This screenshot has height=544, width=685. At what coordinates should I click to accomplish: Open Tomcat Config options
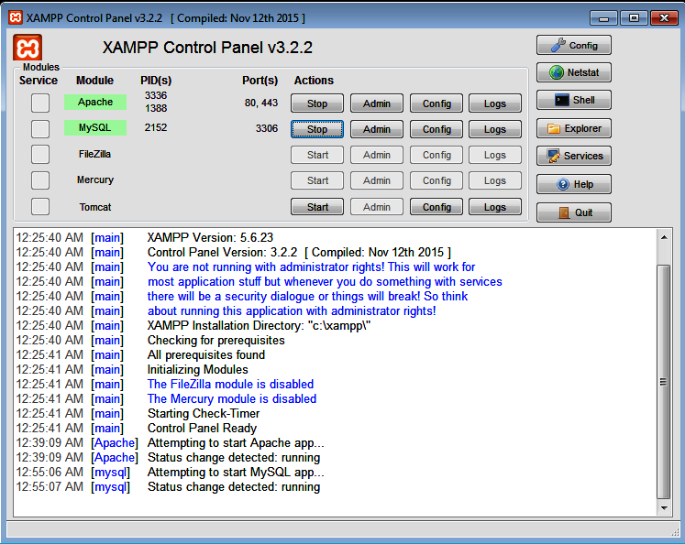click(436, 207)
